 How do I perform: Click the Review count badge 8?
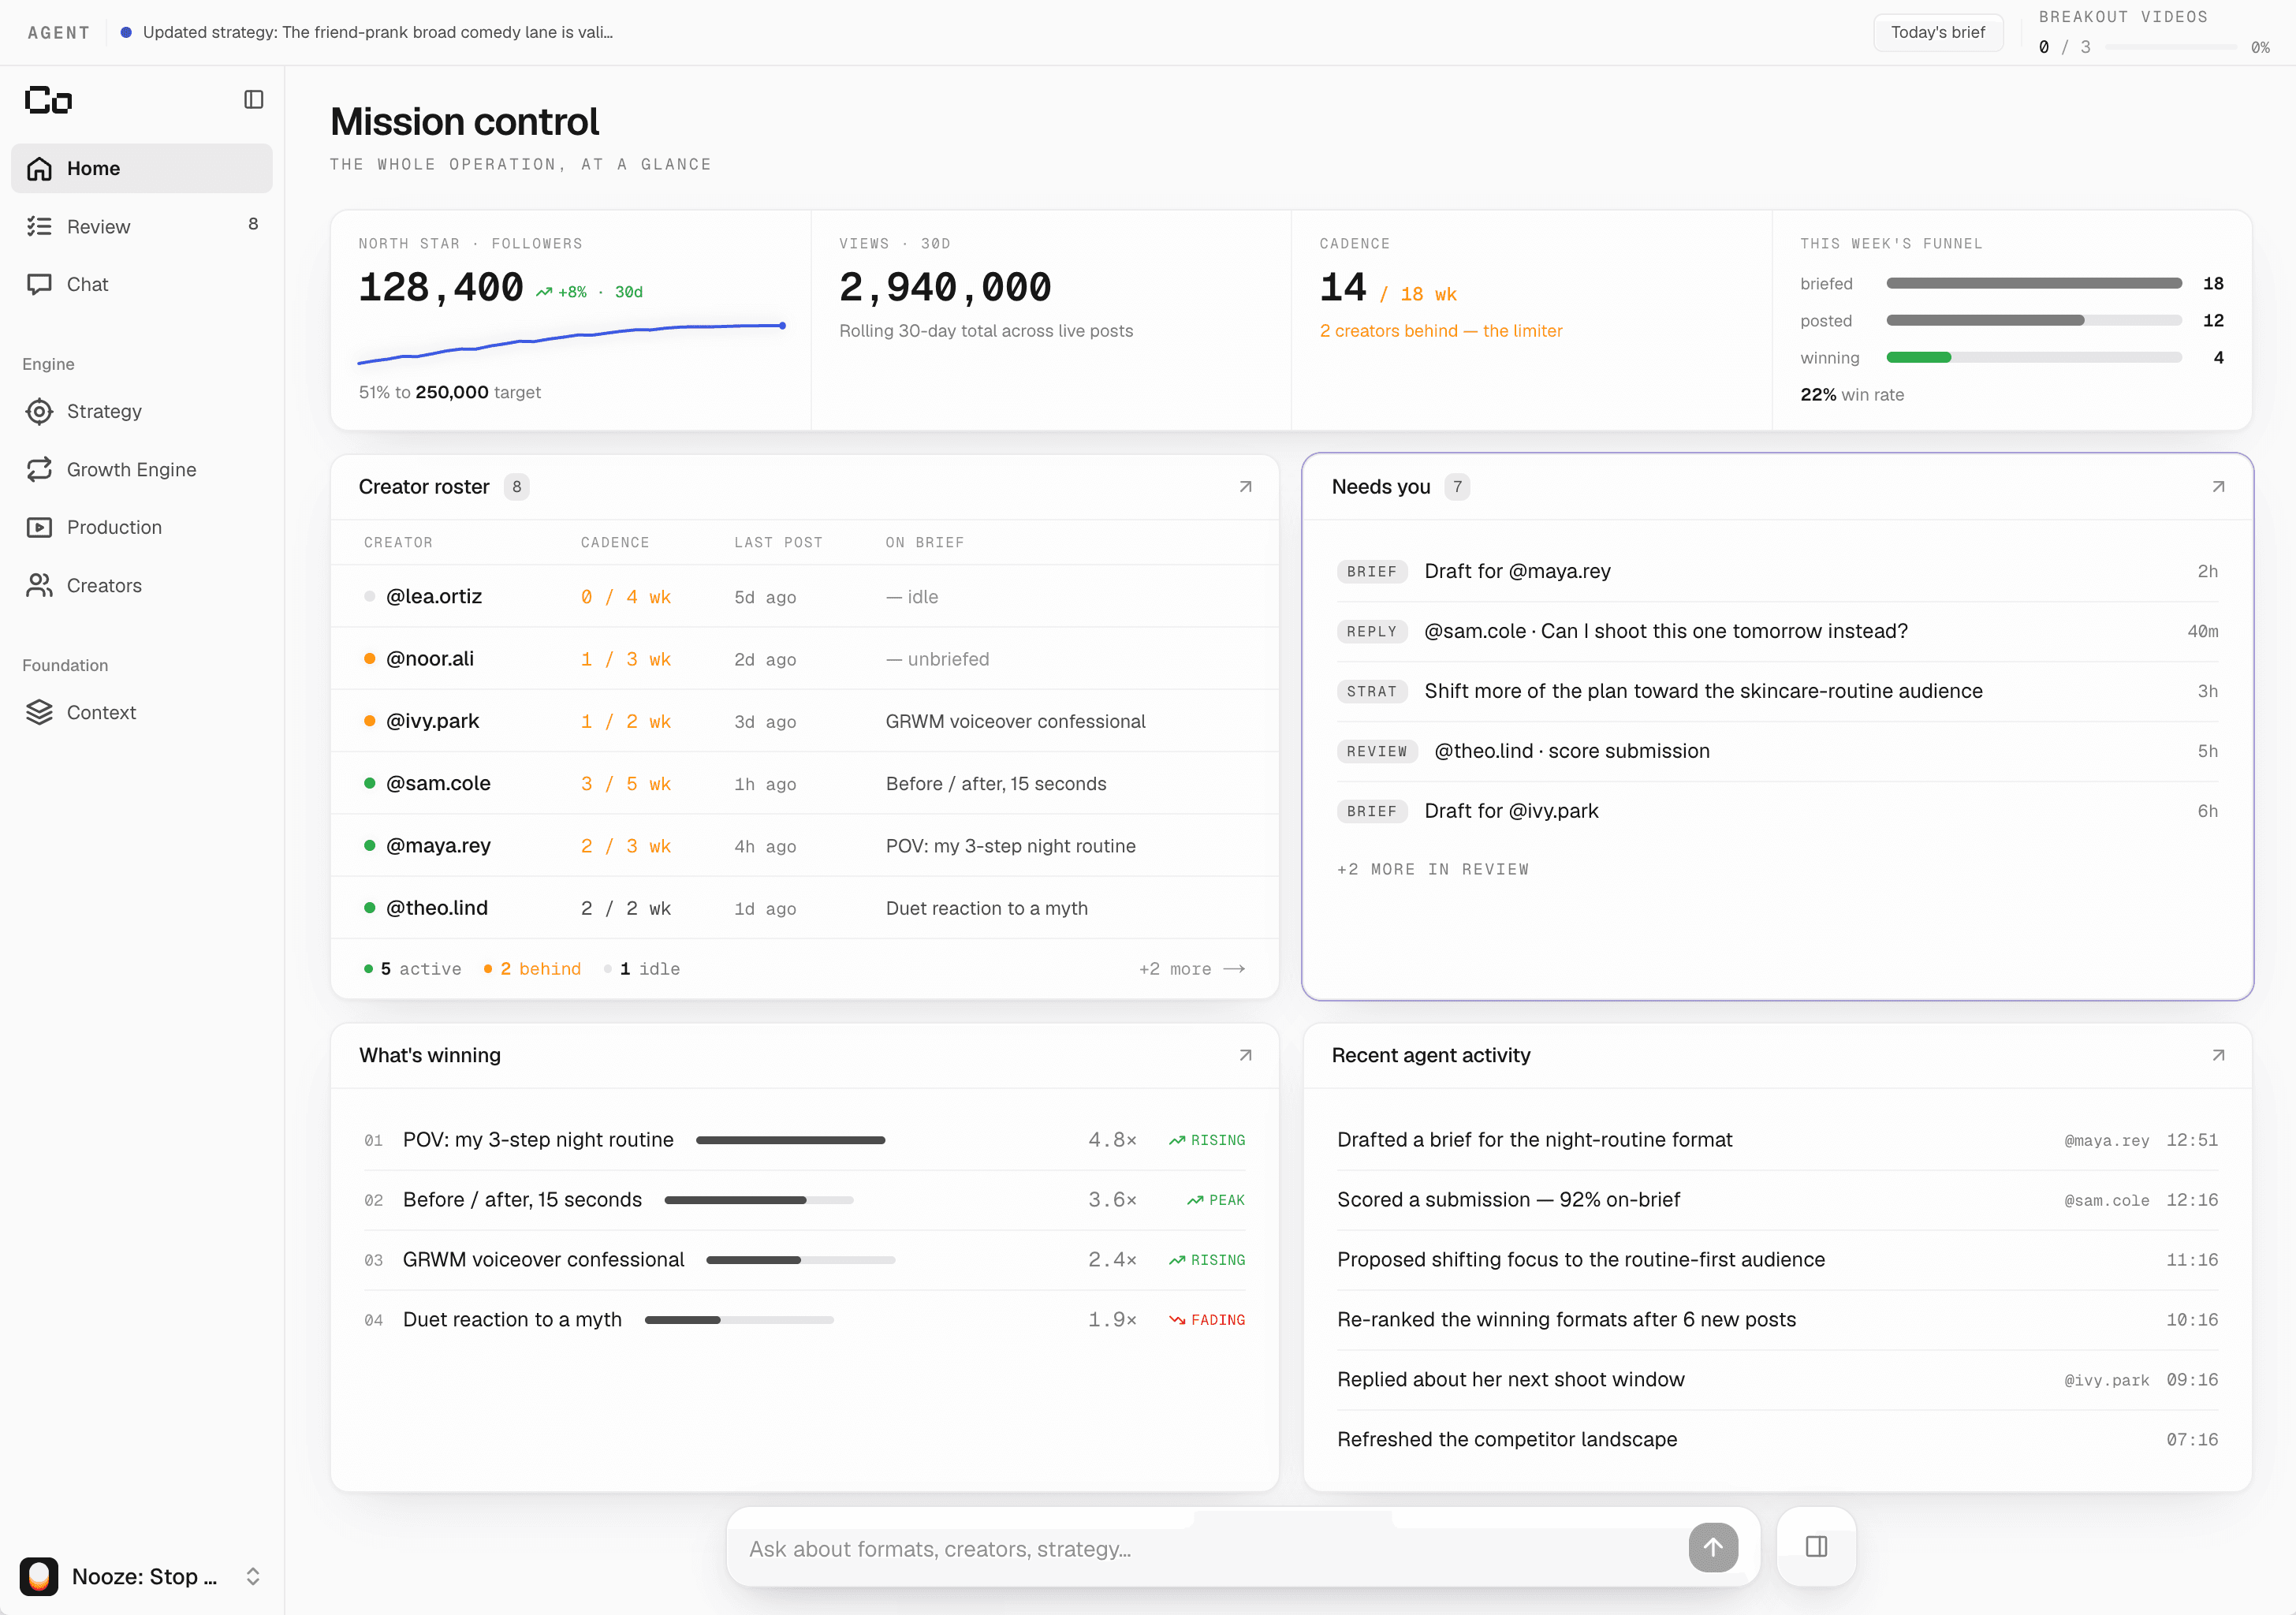pyautogui.click(x=253, y=224)
